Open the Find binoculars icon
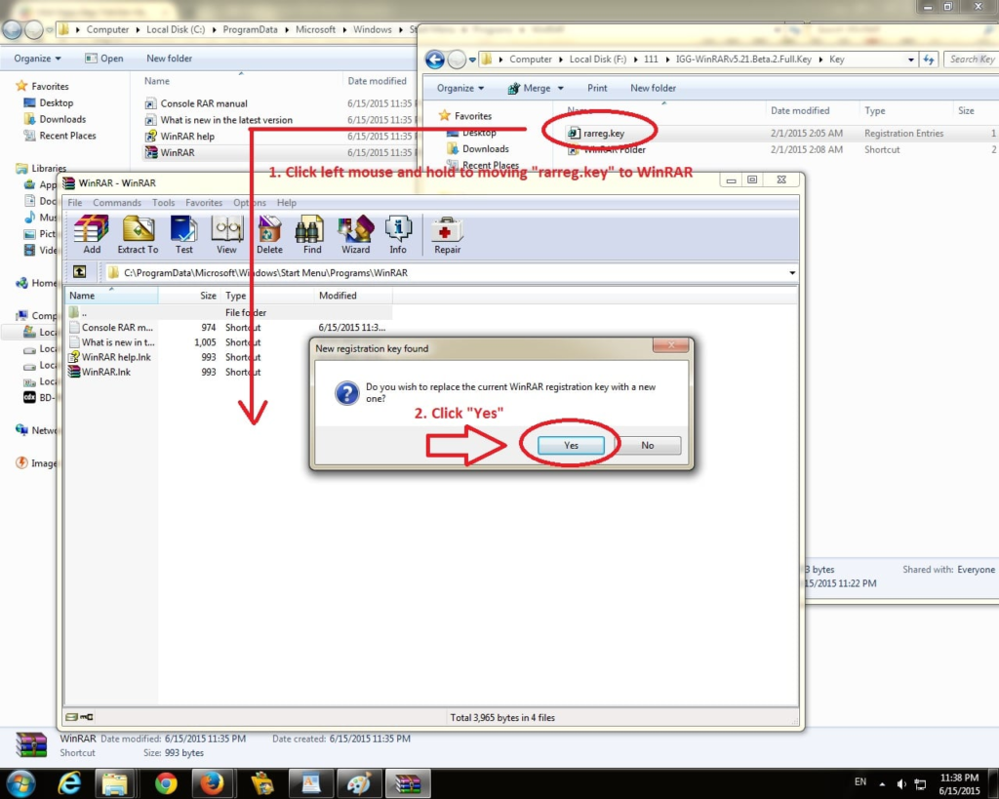999x799 pixels. [312, 234]
